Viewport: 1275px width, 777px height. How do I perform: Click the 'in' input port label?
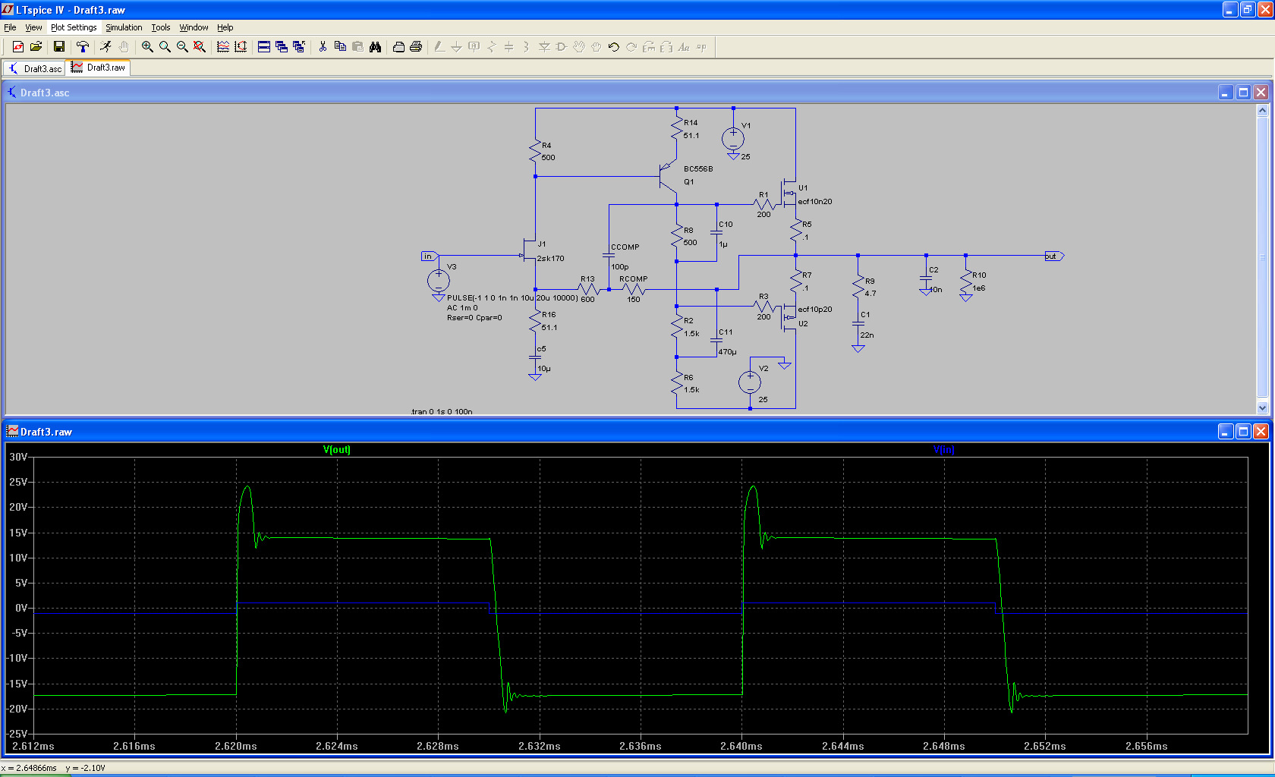click(429, 256)
